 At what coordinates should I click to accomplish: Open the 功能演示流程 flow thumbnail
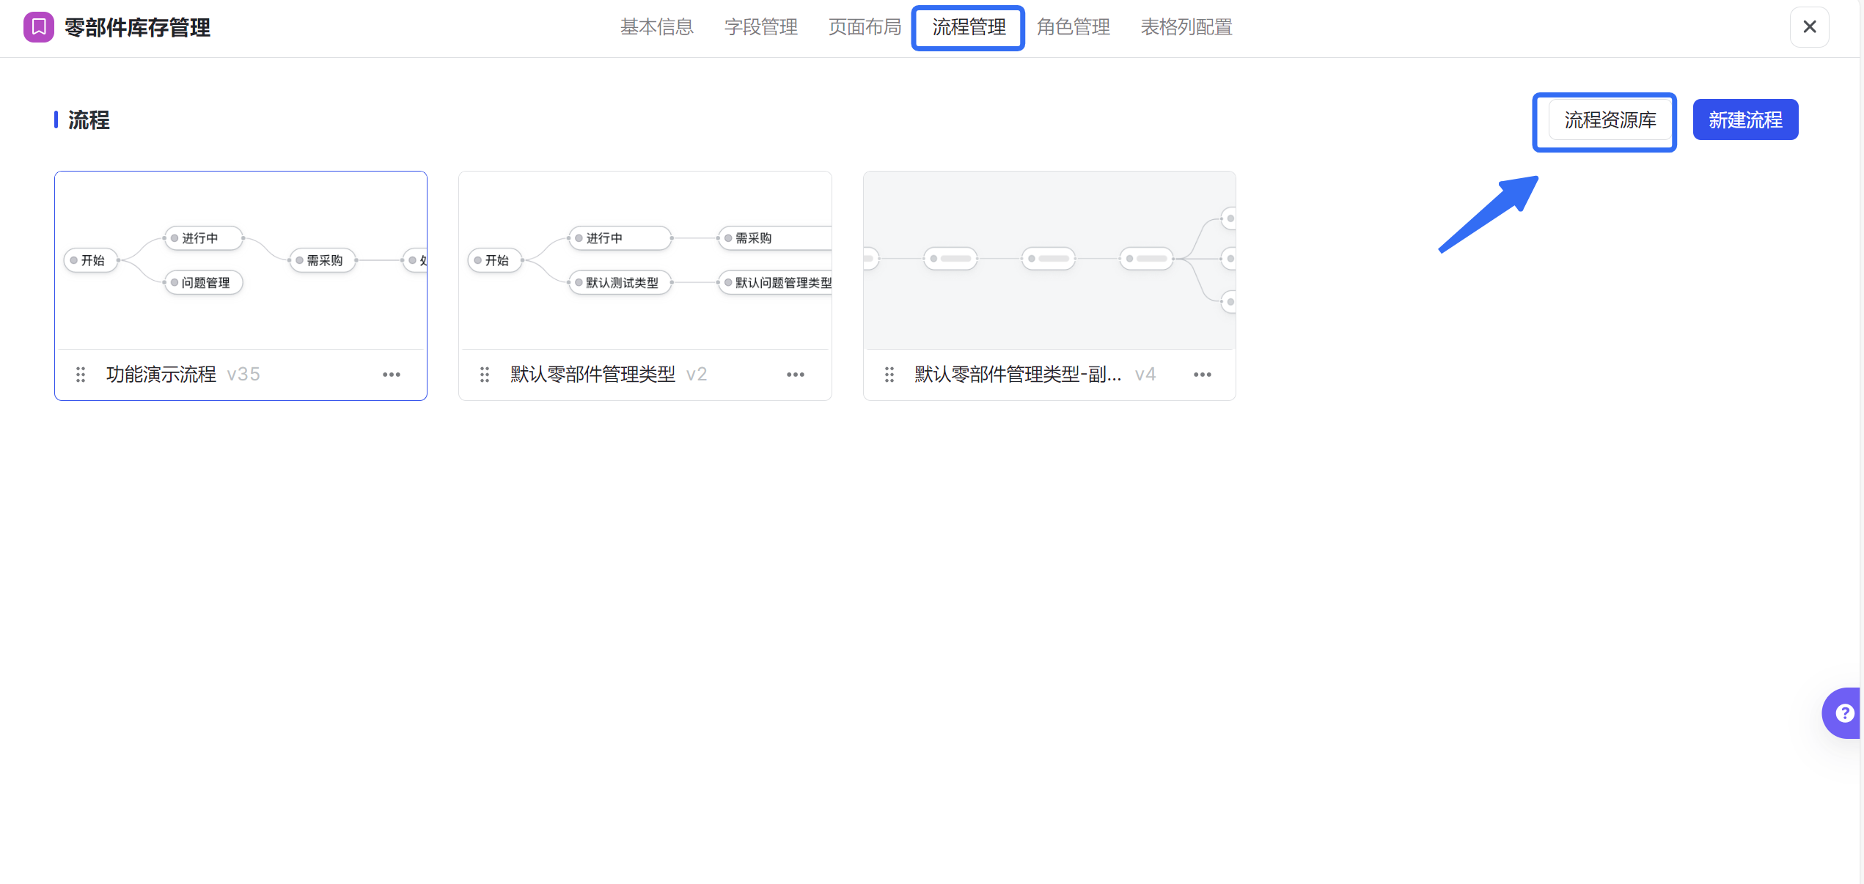(x=241, y=260)
